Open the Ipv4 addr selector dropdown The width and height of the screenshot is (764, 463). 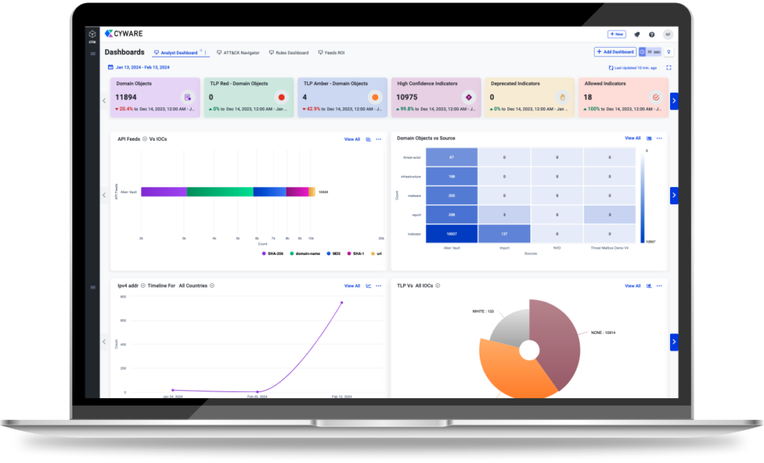click(143, 286)
